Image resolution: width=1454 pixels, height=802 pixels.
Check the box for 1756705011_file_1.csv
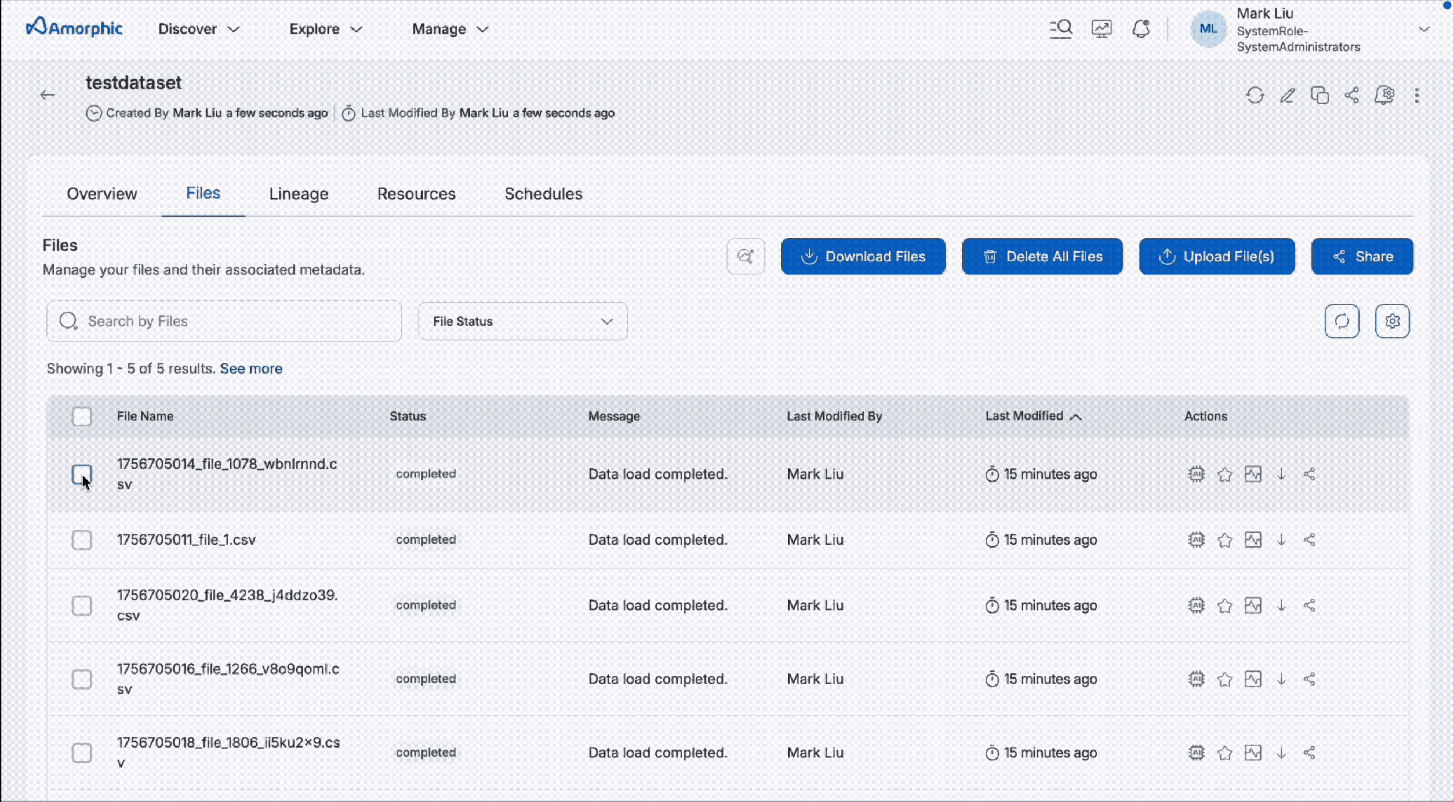pyautogui.click(x=82, y=540)
